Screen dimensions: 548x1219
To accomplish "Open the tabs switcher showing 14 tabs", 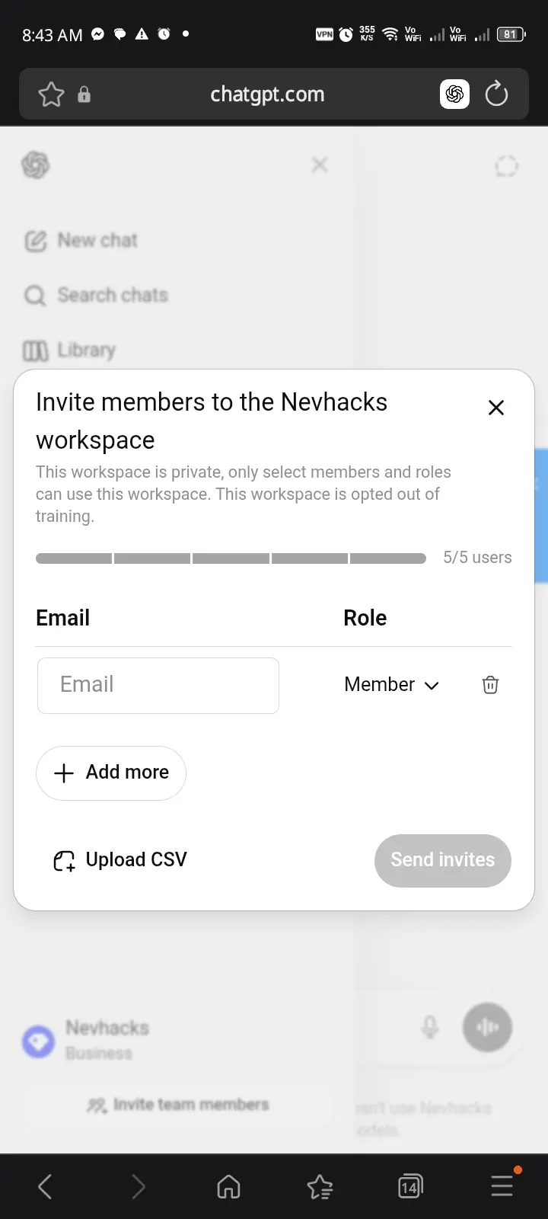I will click(x=410, y=1186).
